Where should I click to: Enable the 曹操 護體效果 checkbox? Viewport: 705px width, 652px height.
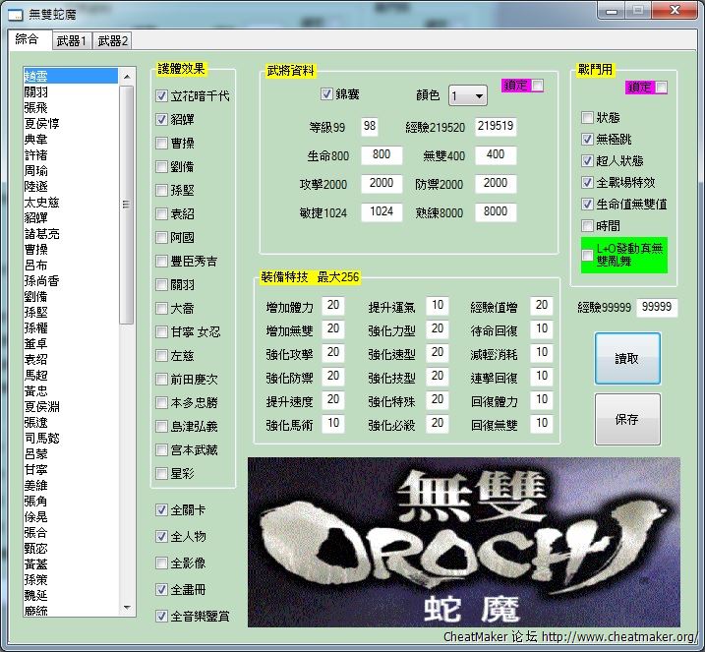(x=162, y=143)
